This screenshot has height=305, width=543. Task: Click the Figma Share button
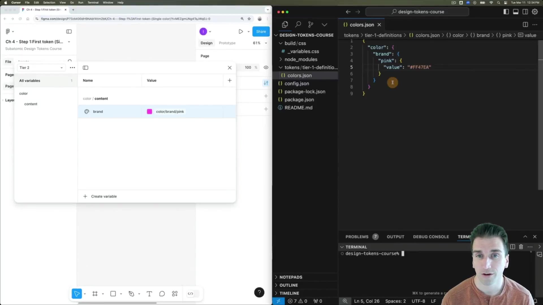(261, 31)
